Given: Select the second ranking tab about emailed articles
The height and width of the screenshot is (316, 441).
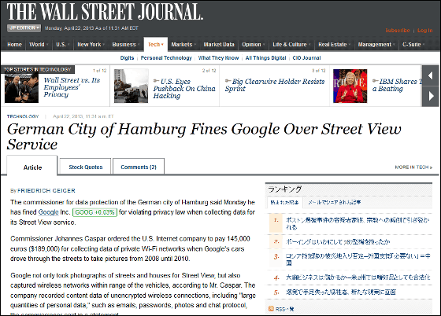Looking at the screenshot, I should pyautogui.click(x=334, y=202).
